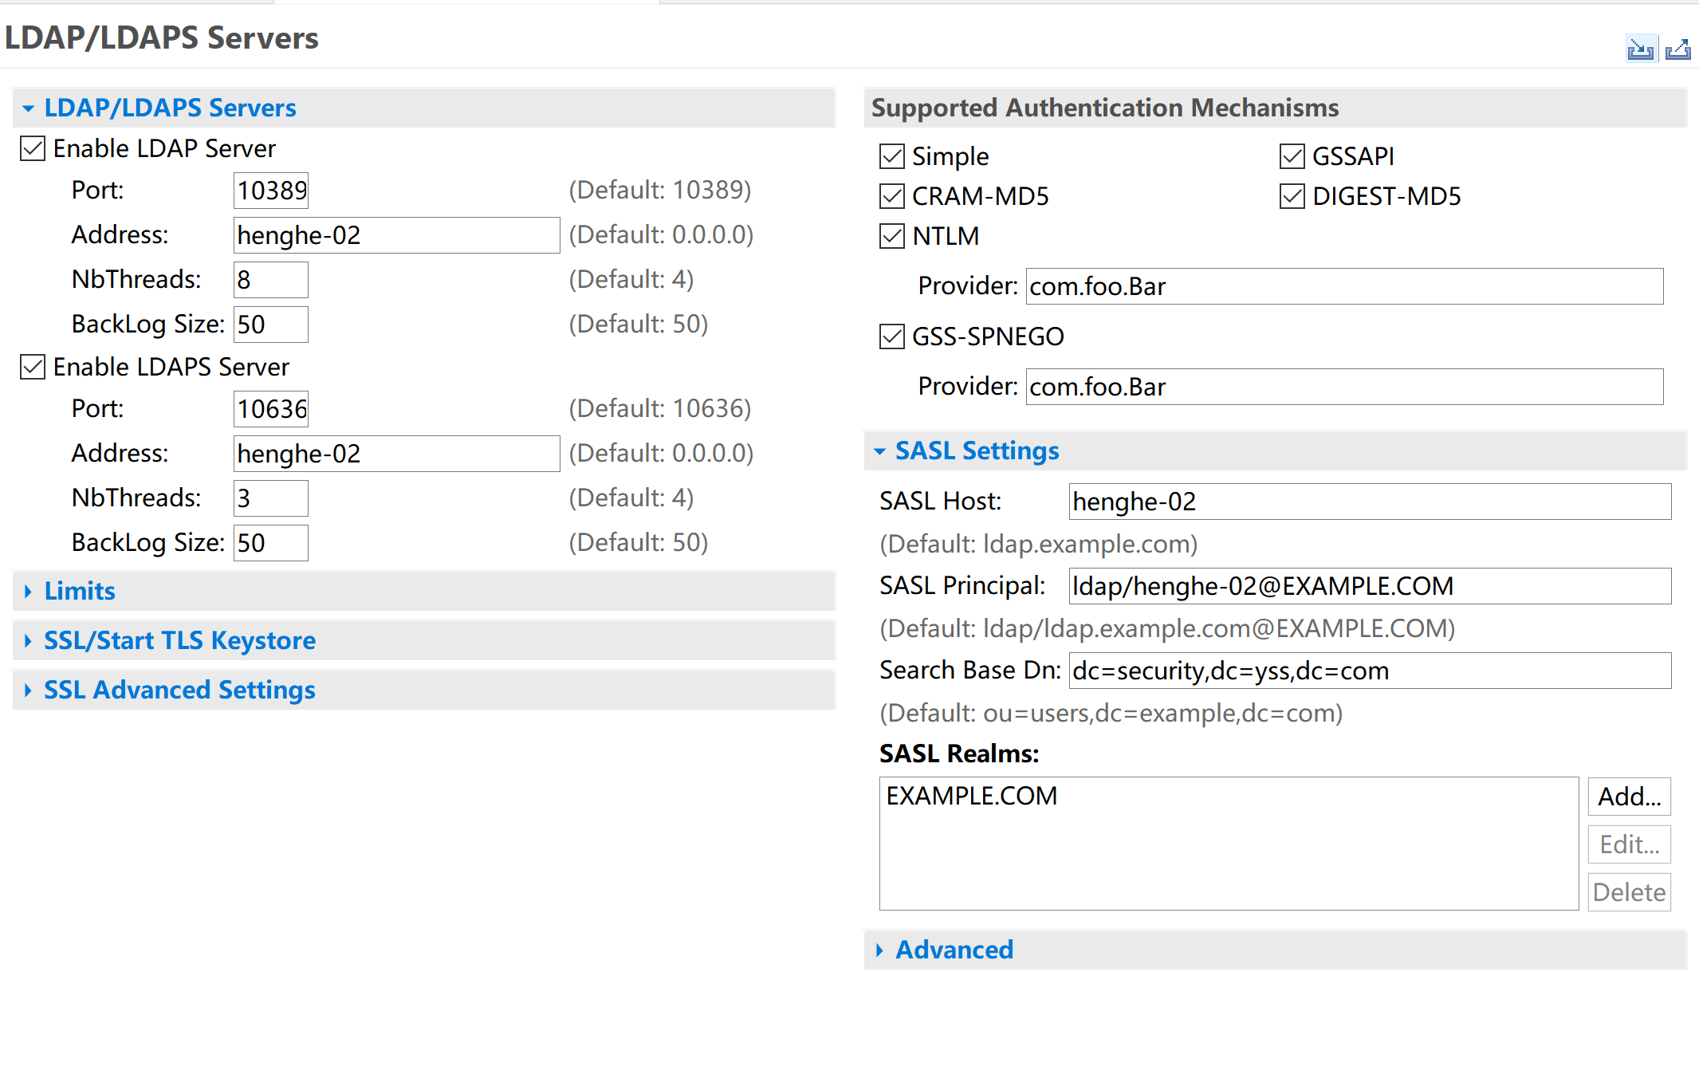The image size is (1699, 1086).
Task: Expand SSL/Start TLS Keystore section
Action: 179,640
